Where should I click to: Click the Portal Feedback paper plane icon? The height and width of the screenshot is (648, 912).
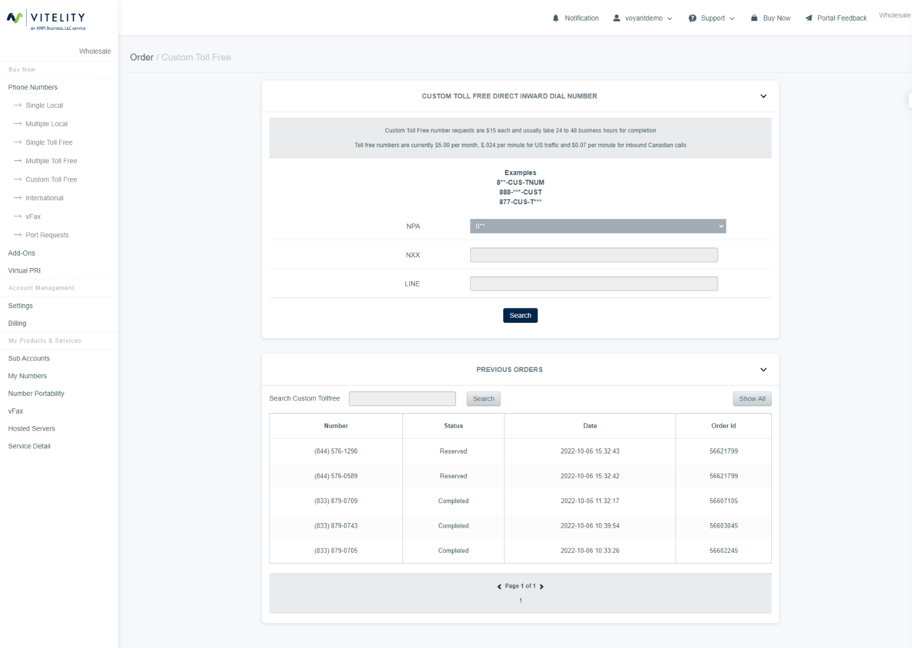point(808,18)
